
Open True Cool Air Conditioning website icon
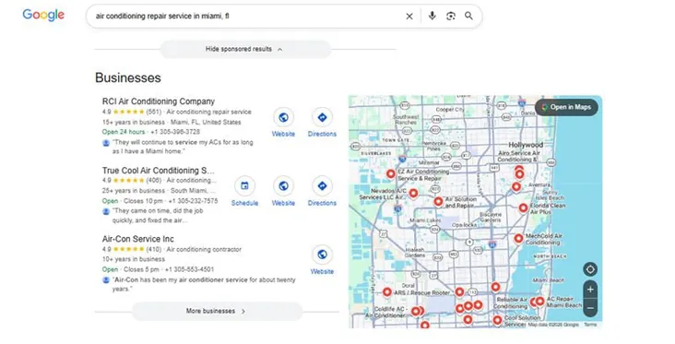pos(283,186)
